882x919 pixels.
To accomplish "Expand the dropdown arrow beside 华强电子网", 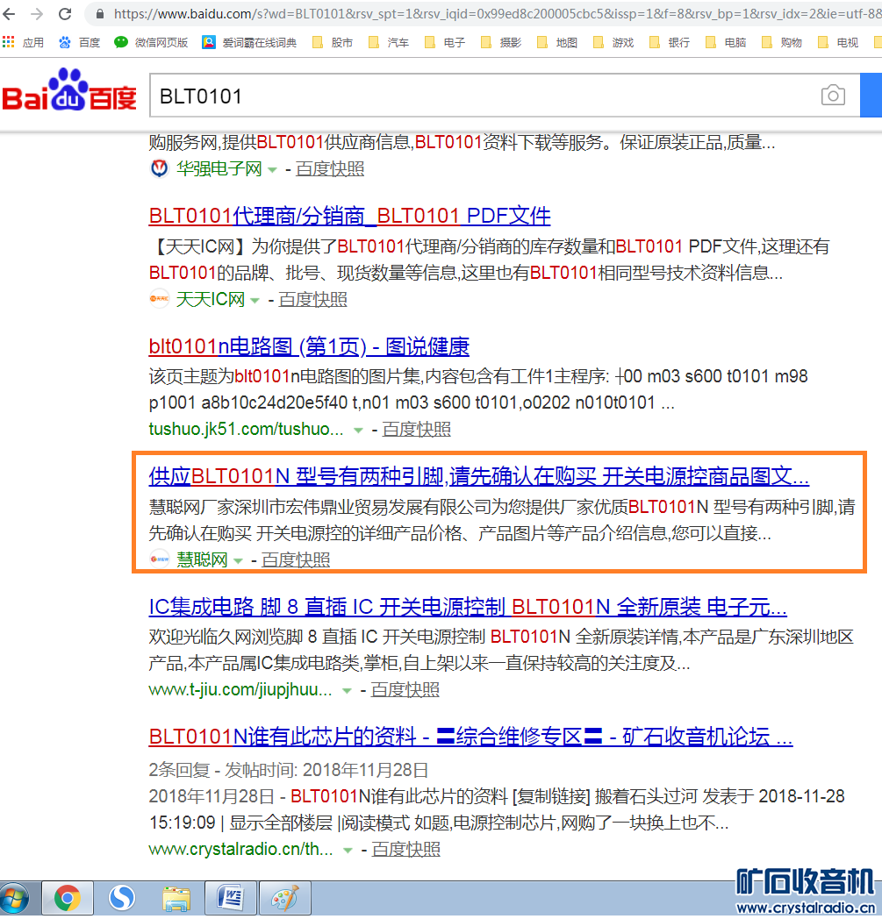I will [272, 170].
